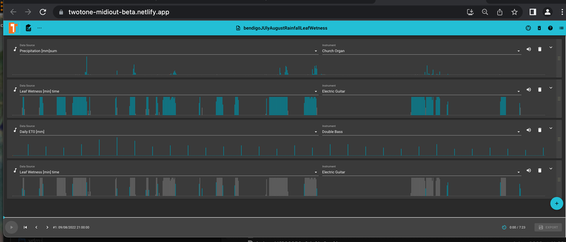Open the browser zoom magnifier icon
566x242 pixels.
485,12
